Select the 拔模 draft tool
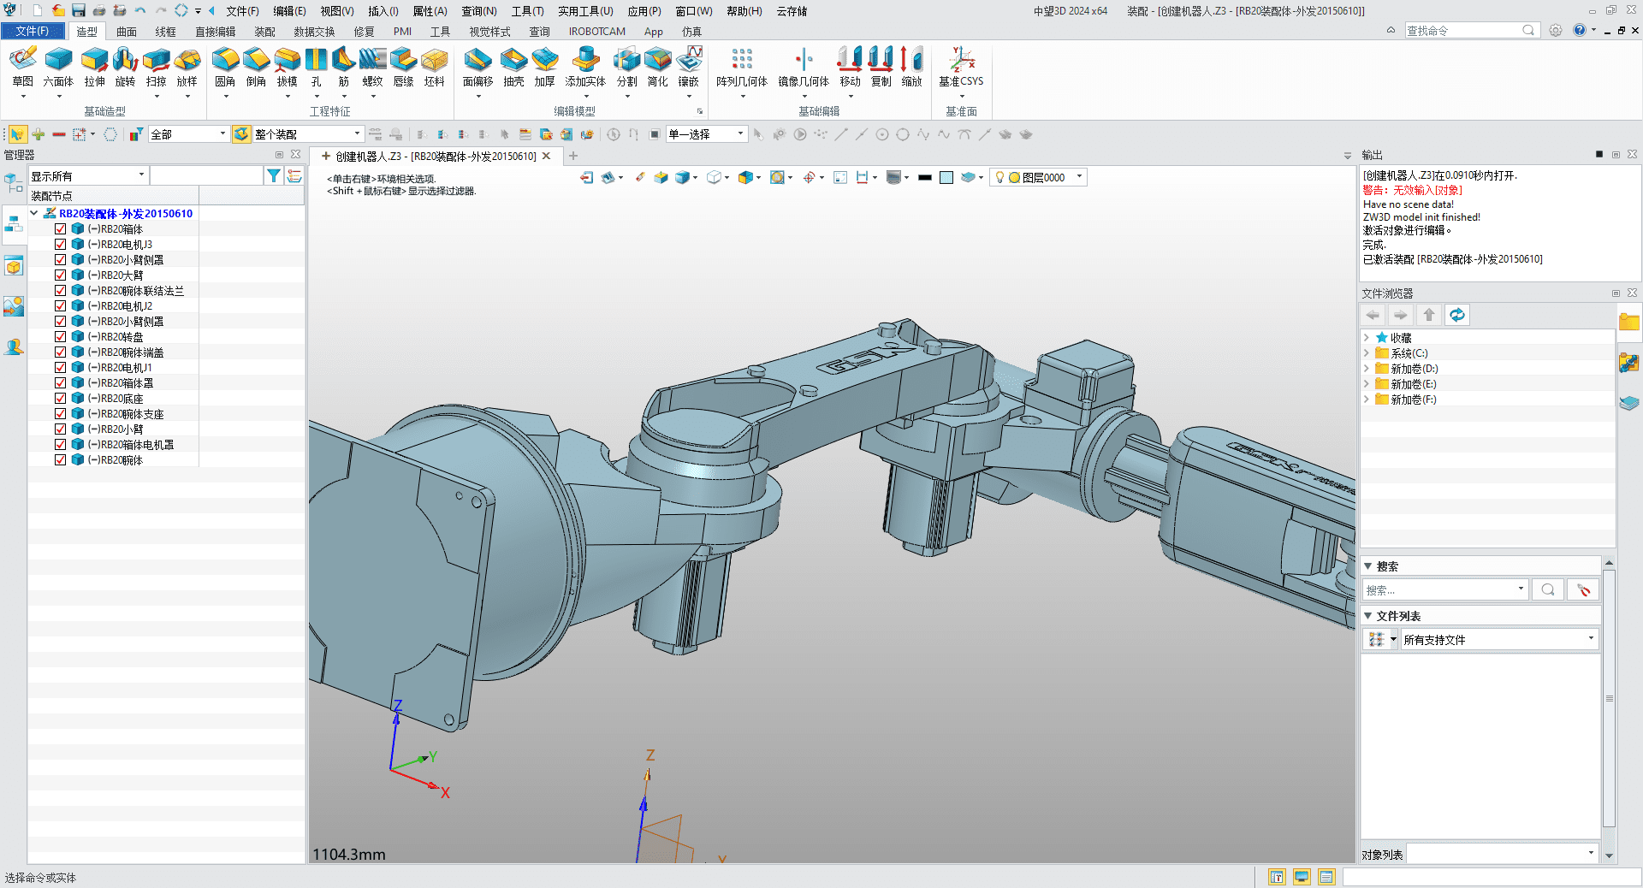 (287, 67)
